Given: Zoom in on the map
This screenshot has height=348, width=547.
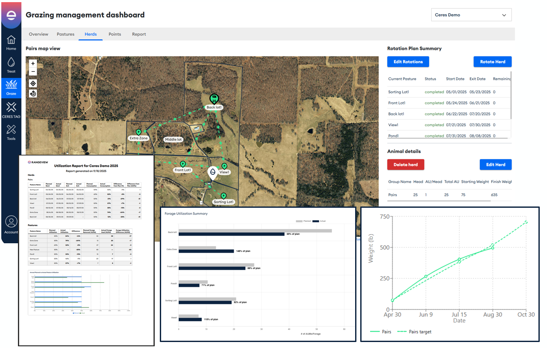Looking at the screenshot, I should point(33,63).
